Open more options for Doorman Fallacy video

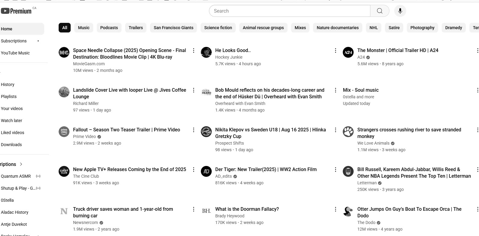tap(336, 209)
